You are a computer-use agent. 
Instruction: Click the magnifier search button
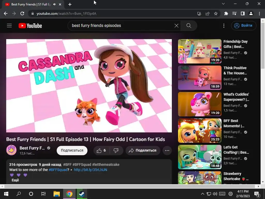(x=189, y=26)
